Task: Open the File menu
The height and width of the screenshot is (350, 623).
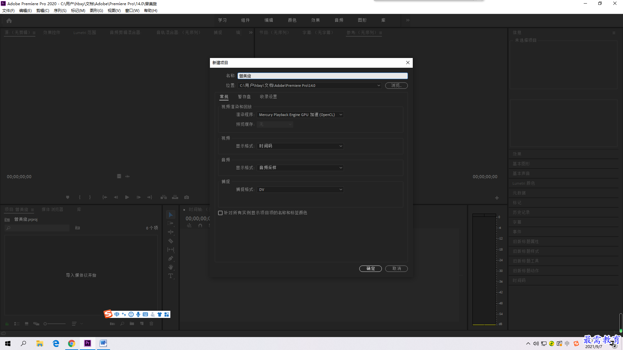Action: 8,11
